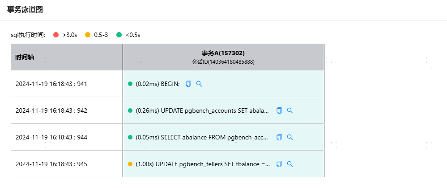Click the 时间轴 column header
Screen dimensions: 447x188
tap(25, 57)
